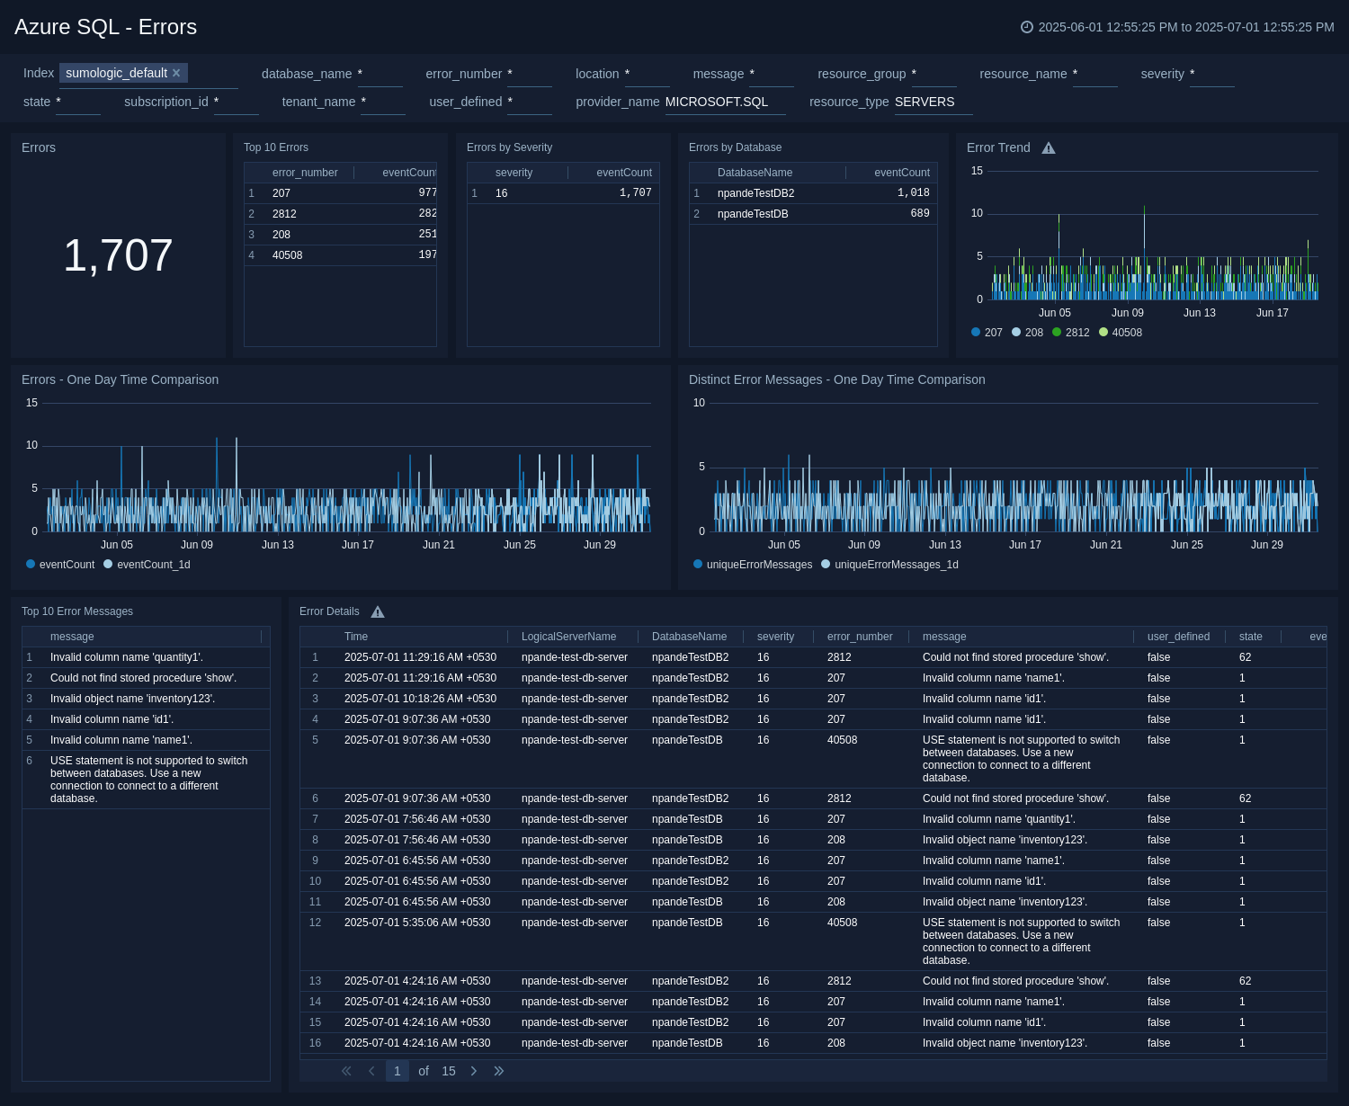
Task: Sort Errors by Database by DatabaseName
Action: tap(755, 173)
